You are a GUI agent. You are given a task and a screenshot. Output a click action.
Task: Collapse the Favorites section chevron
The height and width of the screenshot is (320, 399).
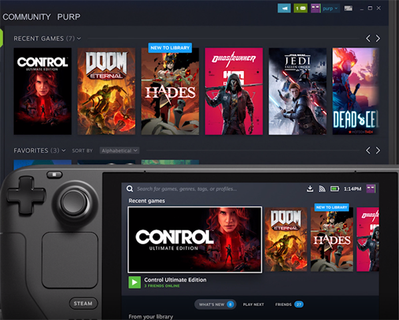(63, 151)
